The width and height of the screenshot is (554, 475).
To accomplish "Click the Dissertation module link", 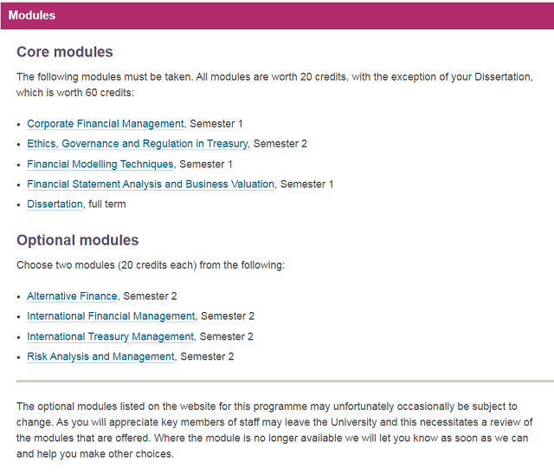I will (55, 205).
